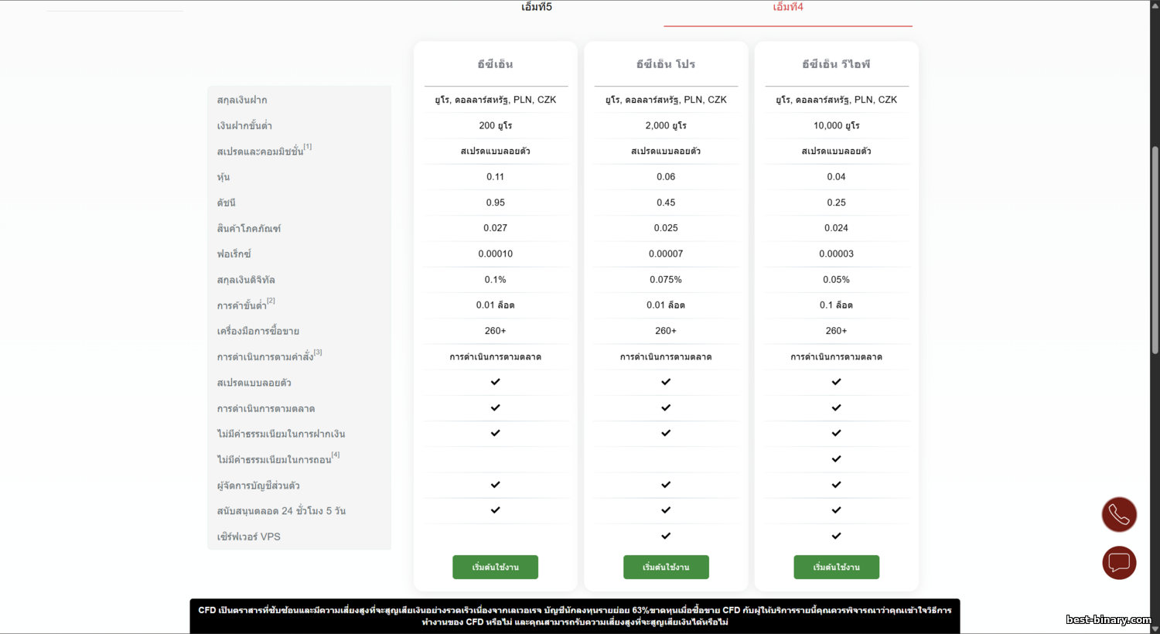Click การดำเนินการตามตลาด checkmark in ธีซีเอ็น รีไอพี column

836,407
